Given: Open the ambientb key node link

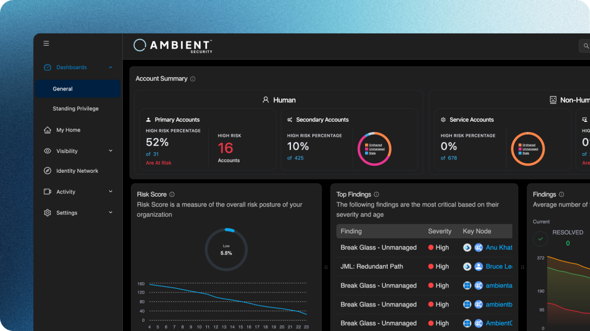Looking at the screenshot, I should pyautogui.click(x=499, y=304).
